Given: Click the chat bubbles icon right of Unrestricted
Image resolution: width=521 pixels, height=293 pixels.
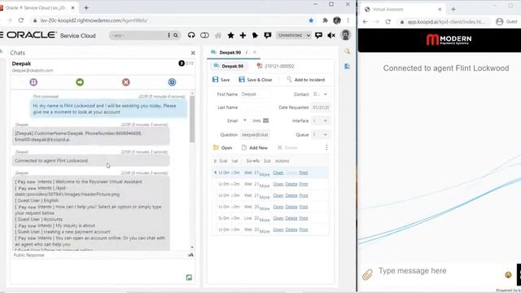Looking at the screenshot, I should coord(318,35).
